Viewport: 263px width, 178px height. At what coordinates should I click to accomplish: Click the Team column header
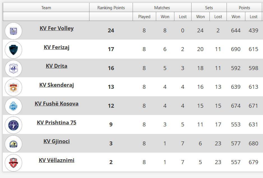coord(46,8)
